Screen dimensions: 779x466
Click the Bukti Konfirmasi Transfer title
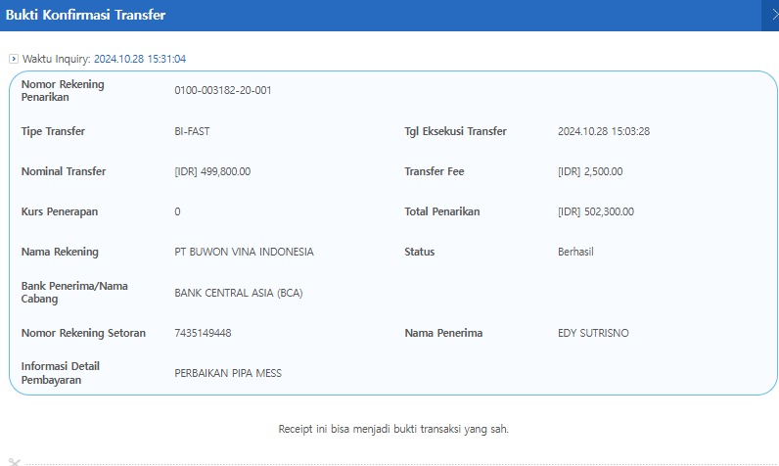86,16
